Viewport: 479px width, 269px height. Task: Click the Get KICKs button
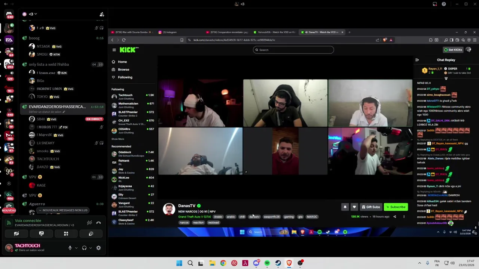tap(453, 50)
